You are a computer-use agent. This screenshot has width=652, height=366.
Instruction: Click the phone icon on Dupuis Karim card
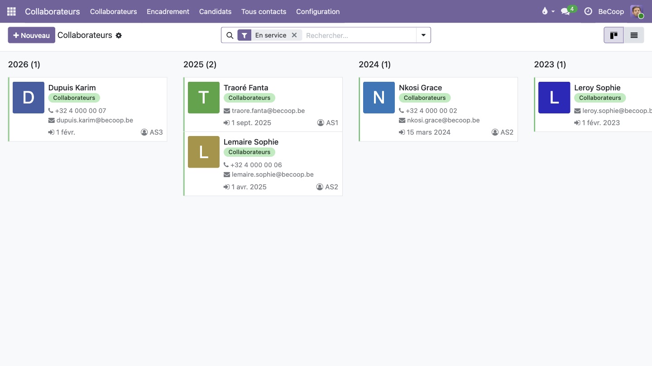(51, 110)
